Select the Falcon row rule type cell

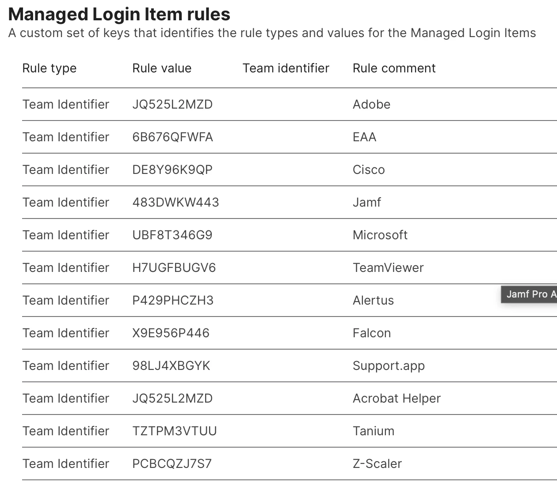pyautogui.click(x=66, y=333)
